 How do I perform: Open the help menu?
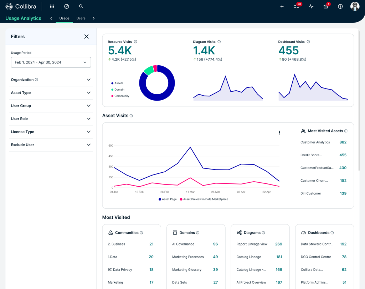tap(340, 6)
